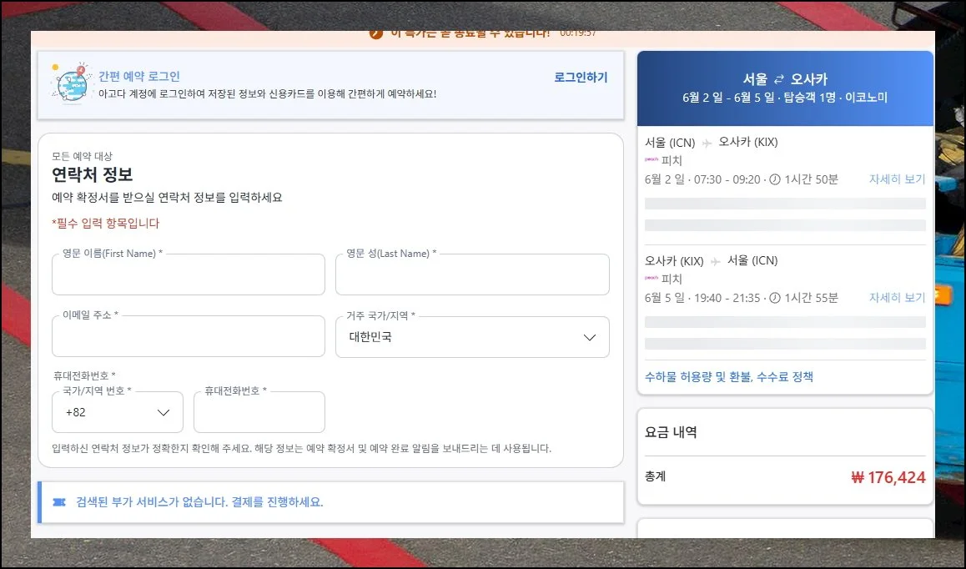Viewport: 966px width, 569px height.
Task: Click the clock icon beside 1시간 50분
Action: (x=775, y=180)
